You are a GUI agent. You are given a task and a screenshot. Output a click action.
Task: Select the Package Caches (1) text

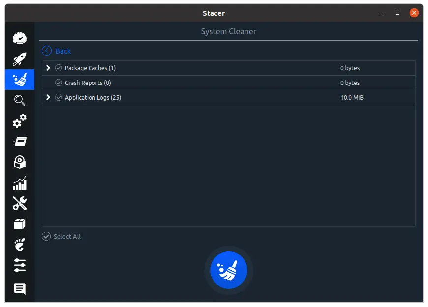(90, 68)
